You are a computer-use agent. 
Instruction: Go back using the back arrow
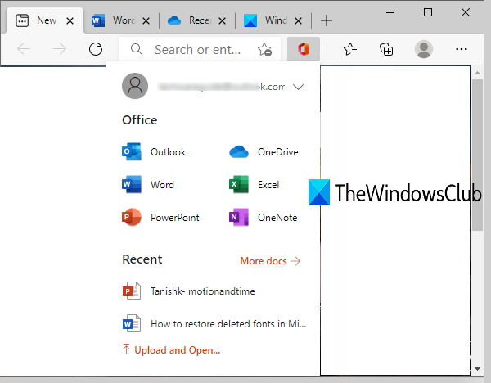click(x=24, y=49)
